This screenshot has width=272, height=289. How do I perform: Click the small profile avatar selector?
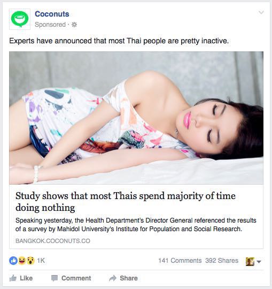click(x=250, y=262)
